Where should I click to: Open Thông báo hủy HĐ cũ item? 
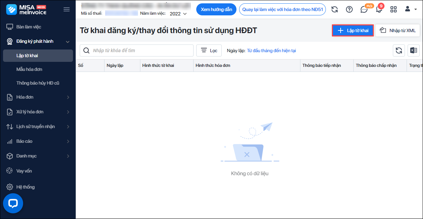point(38,83)
